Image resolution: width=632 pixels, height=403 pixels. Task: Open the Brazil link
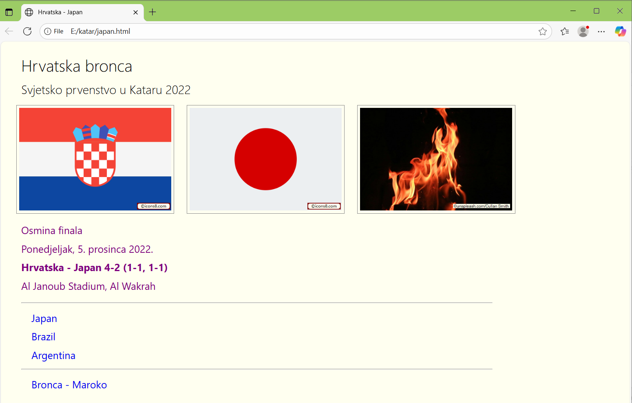click(x=43, y=337)
